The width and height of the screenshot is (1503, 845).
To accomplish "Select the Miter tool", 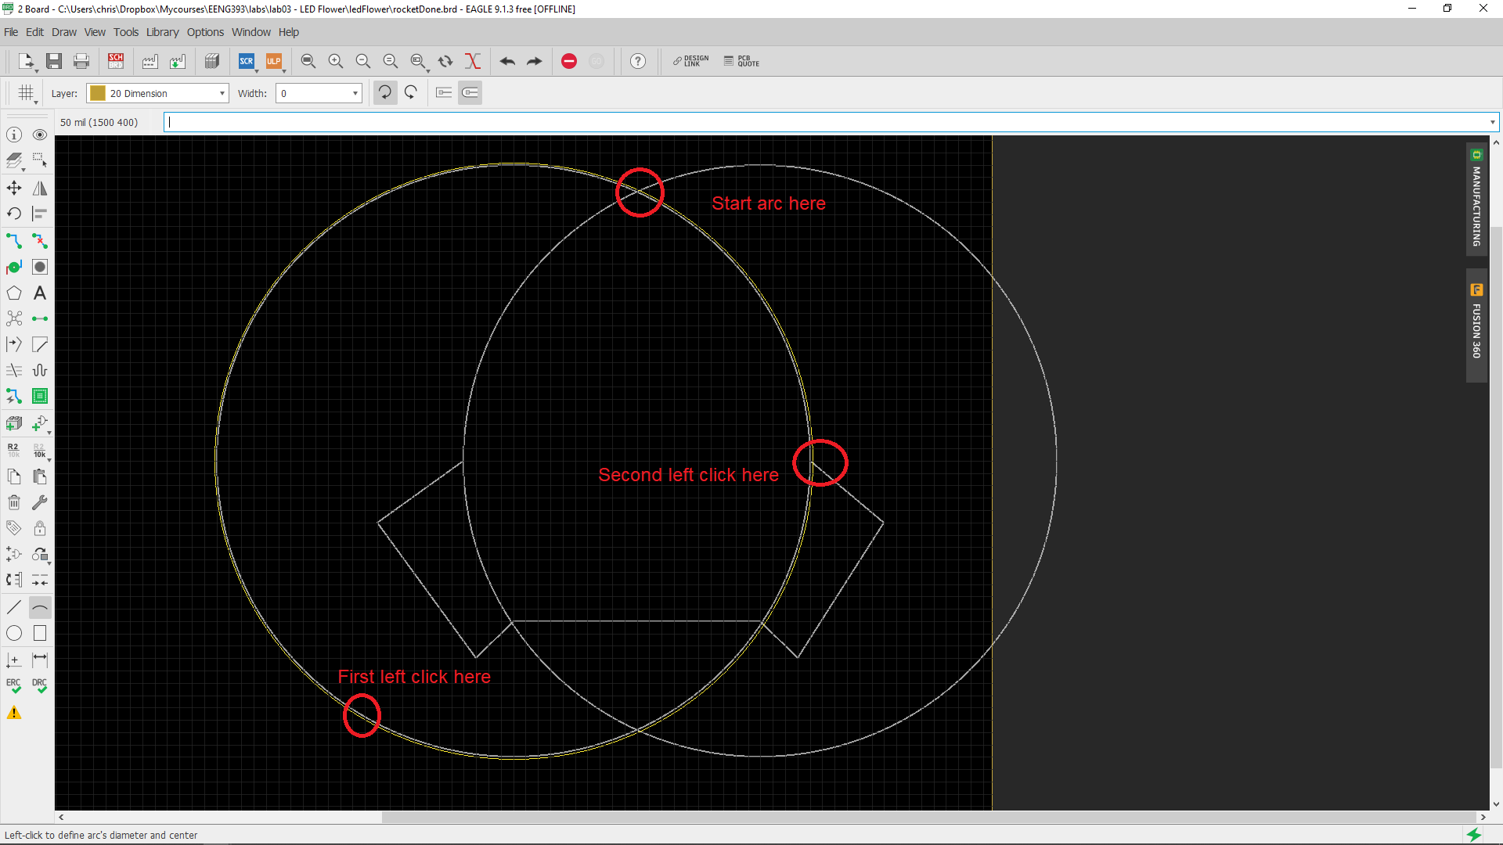I will pos(40,344).
